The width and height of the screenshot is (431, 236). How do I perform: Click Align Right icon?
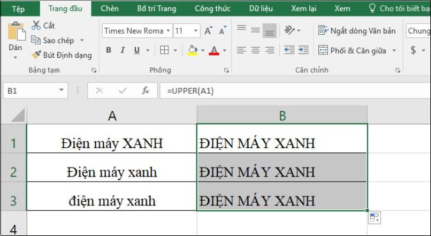click(270, 50)
